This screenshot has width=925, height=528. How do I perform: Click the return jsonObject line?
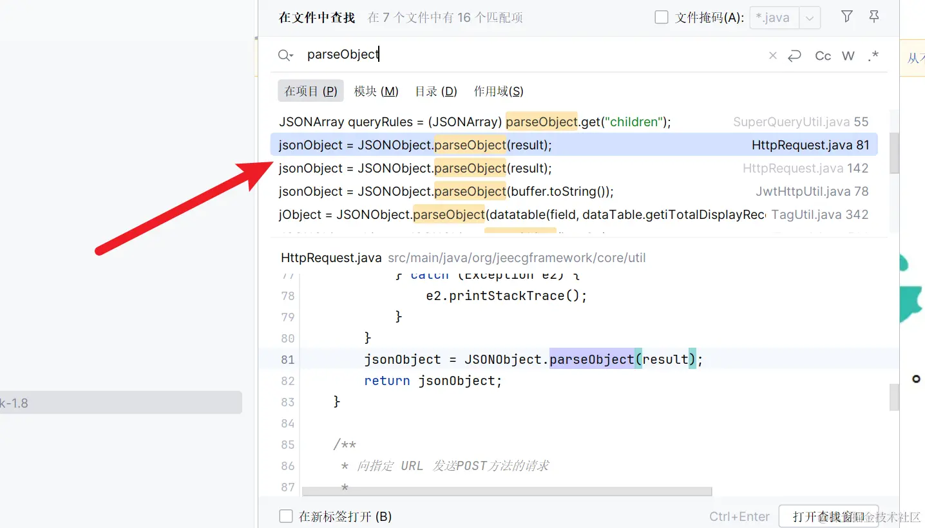coord(433,381)
